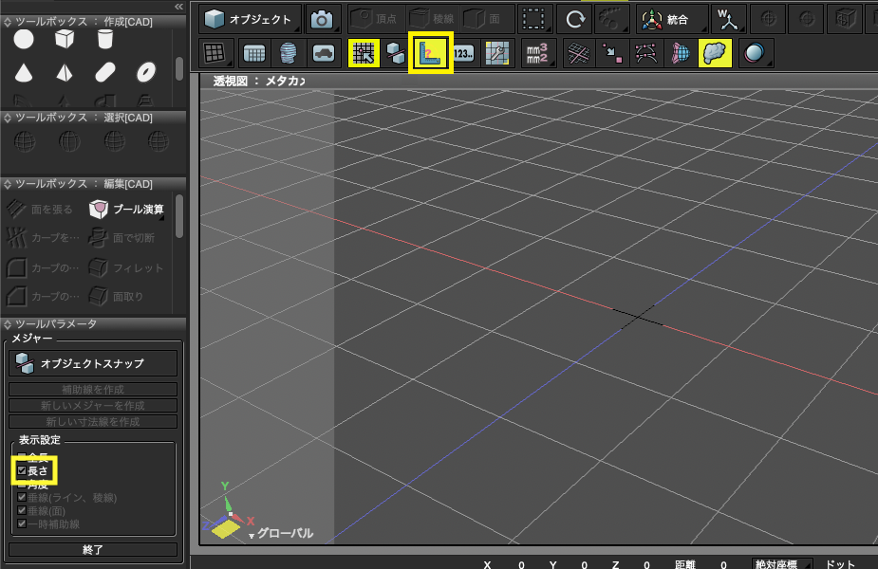Screen dimensions: 878x569
Task: Toggle the grid snap icon with cursor
Action: [x=364, y=54]
